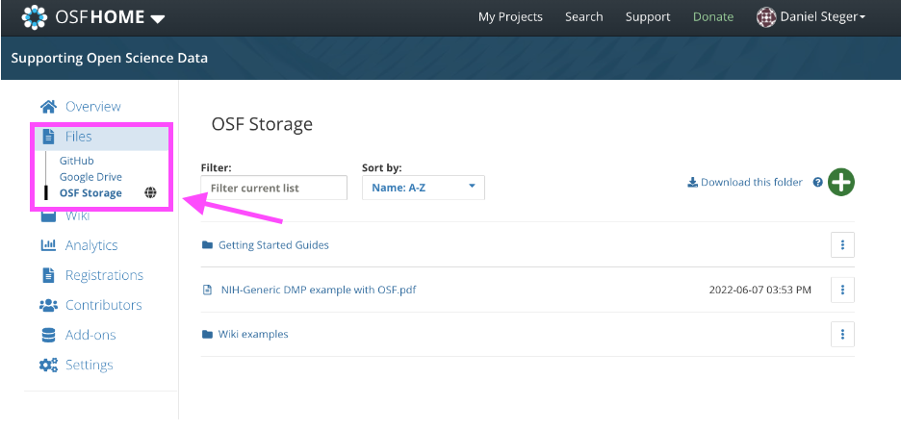The height and width of the screenshot is (430, 901).
Task: Go to My Projects in top navigation
Action: click(510, 16)
